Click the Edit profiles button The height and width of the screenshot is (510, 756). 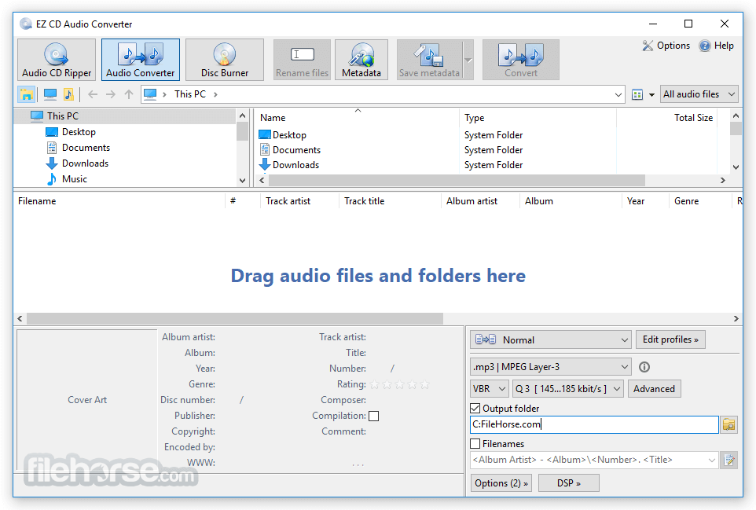coord(670,339)
